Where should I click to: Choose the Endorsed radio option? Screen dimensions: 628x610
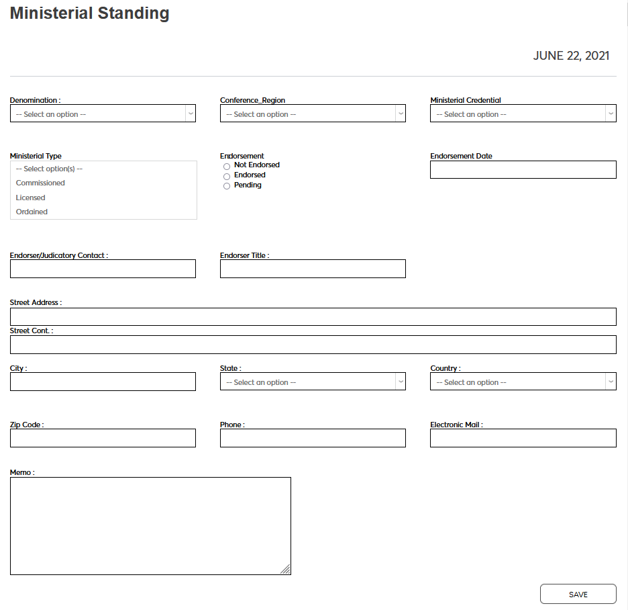[x=227, y=176]
